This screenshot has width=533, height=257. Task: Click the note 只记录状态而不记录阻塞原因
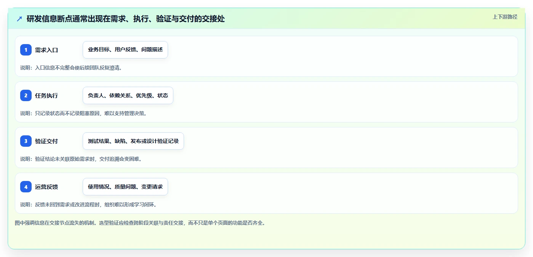(x=68, y=113)
